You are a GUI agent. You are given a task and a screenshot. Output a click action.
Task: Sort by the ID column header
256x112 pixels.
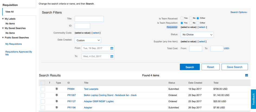coord(69,83)
